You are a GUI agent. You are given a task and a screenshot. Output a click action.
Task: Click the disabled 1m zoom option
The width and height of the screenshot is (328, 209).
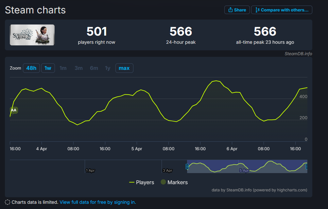tap(63, 68)
